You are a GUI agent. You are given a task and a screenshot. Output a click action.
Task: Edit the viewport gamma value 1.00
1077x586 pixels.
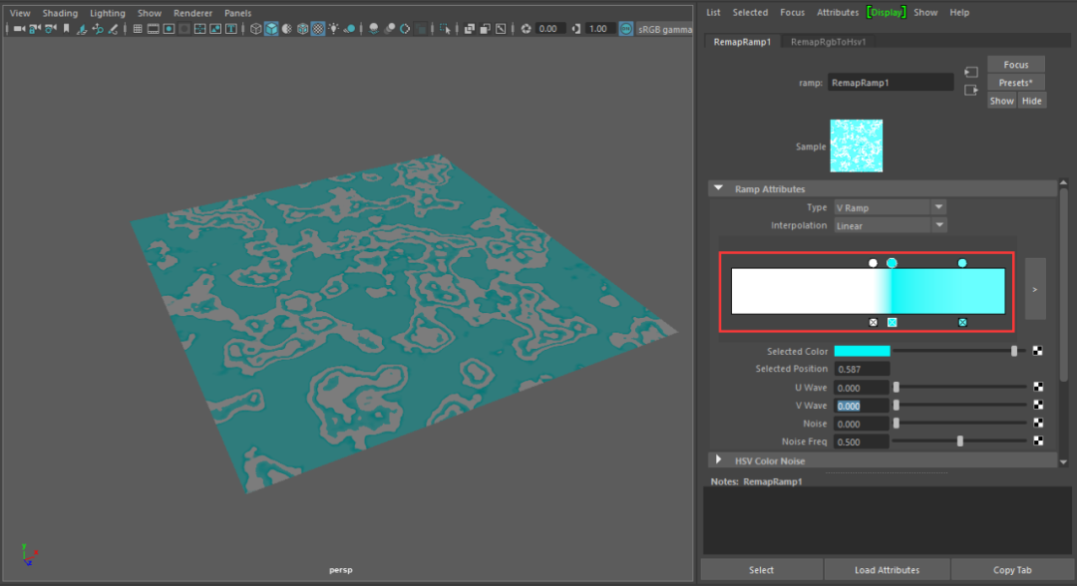(x=598, y=29)
